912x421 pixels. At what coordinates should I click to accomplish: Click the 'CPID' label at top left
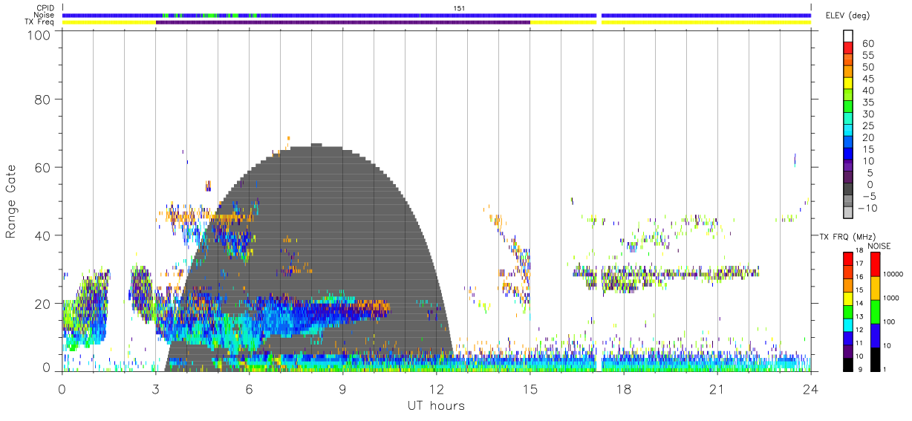tap(47, 7)
